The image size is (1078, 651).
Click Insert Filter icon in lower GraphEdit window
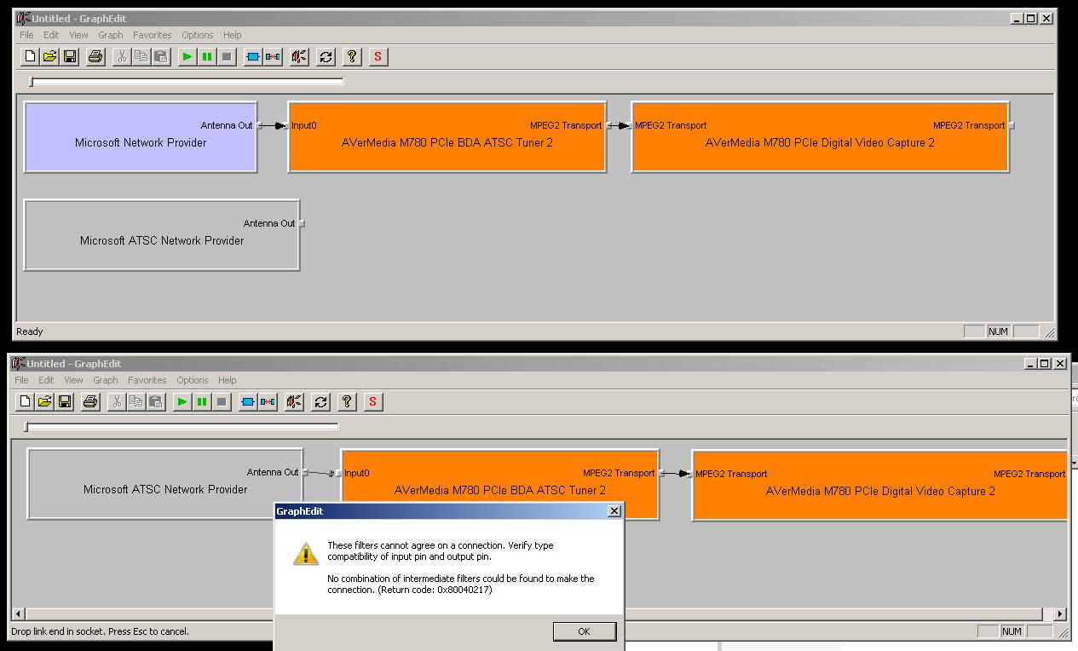(x=247, y=401)
